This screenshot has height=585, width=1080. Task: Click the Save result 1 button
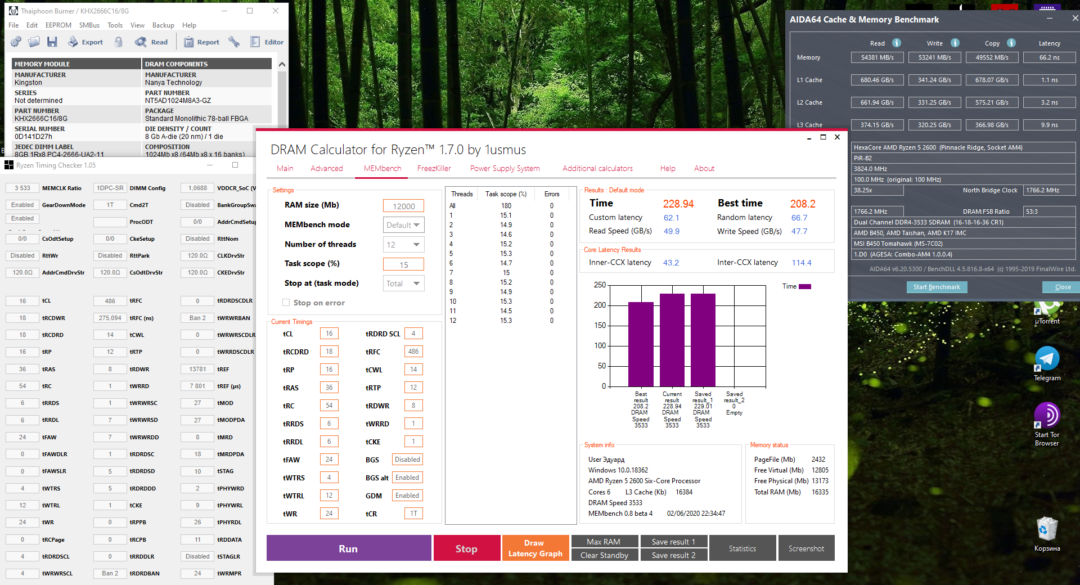click(x=674, y=542)
